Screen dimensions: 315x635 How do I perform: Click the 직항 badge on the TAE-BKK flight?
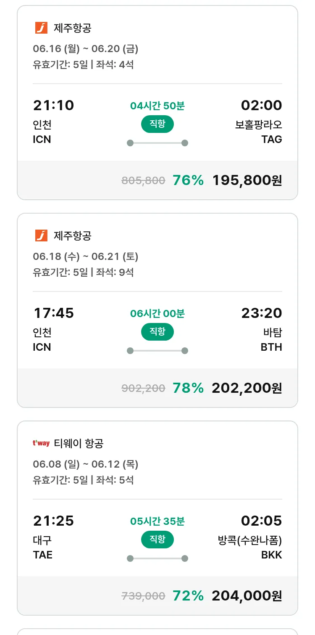click(x=157, y=540)
